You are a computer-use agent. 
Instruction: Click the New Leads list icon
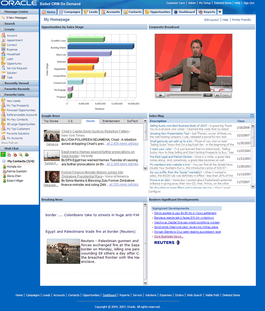click(x=4, y=101)
